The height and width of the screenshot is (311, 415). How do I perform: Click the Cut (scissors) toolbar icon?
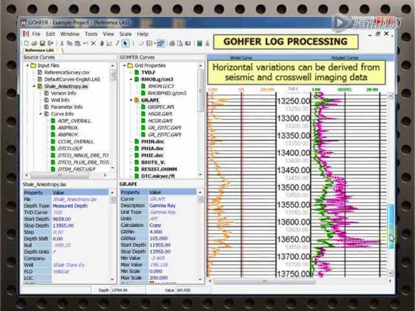coord(62,43)
